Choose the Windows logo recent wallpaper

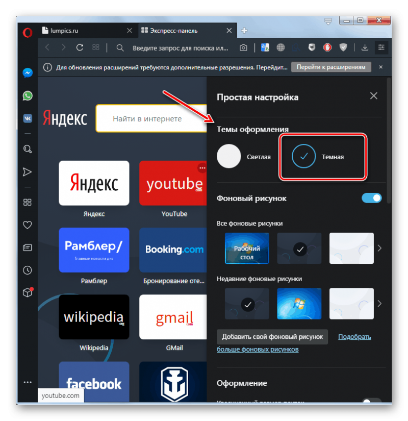pyautogui.click(x=299, y=304)
